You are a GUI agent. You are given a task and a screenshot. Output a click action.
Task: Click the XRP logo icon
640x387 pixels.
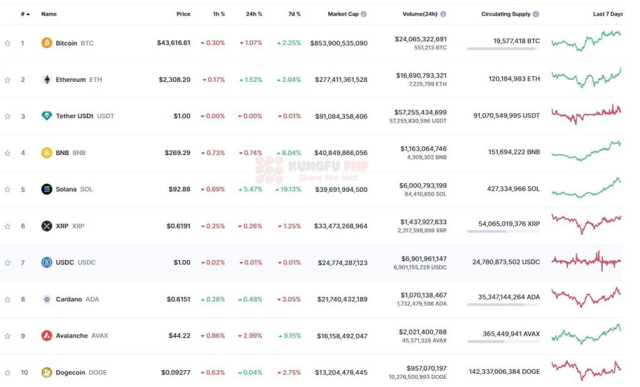pos(46,226)
